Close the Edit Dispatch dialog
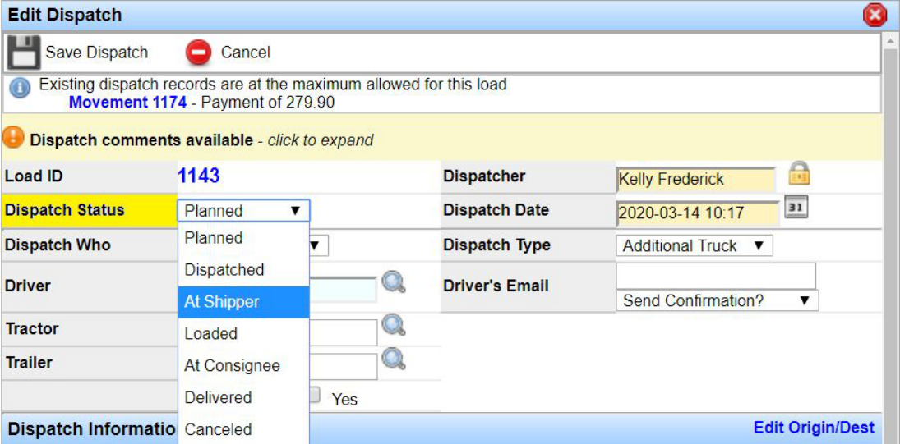 875,16
